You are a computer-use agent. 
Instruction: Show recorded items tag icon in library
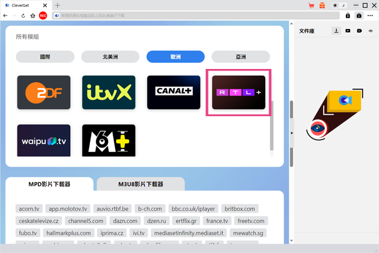(359, 31)
